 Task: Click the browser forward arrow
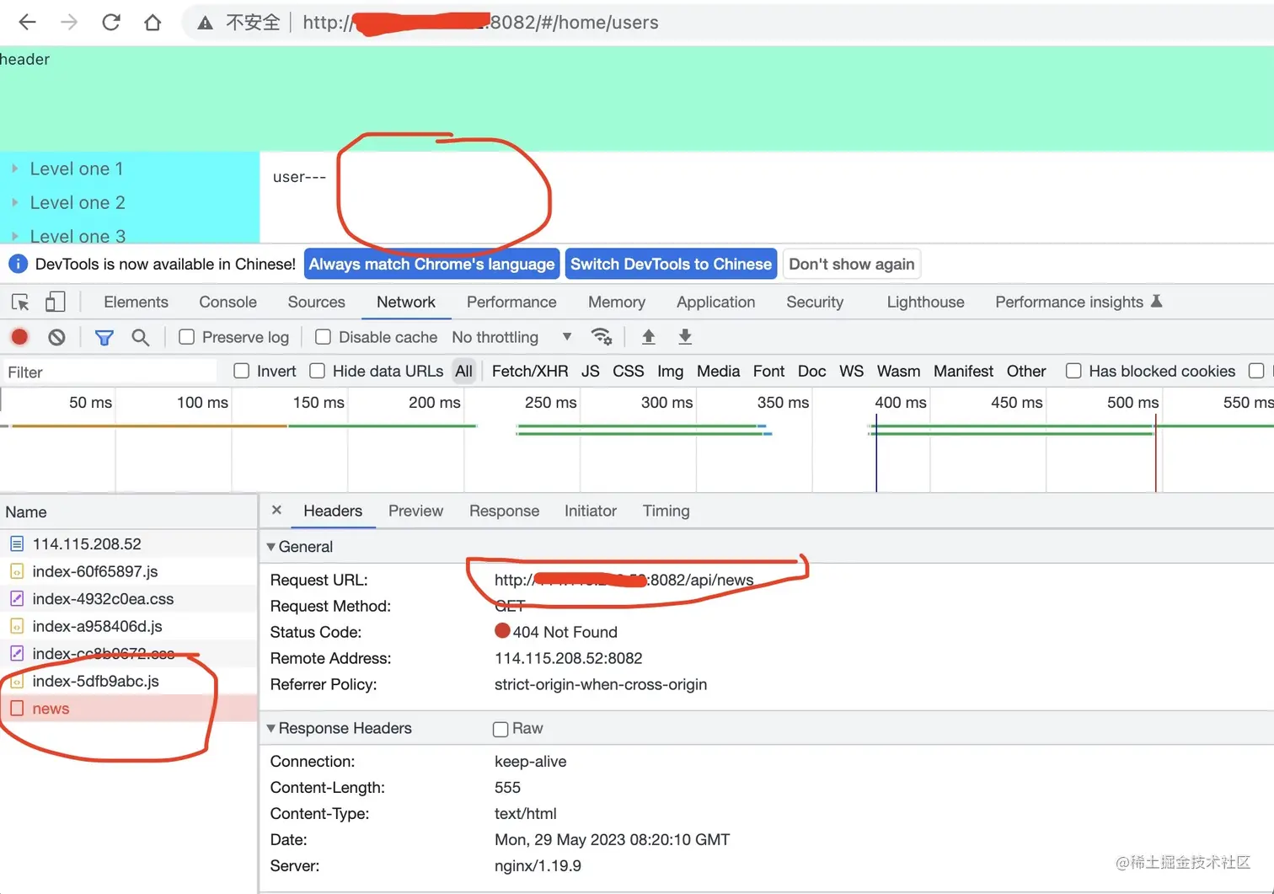click(x=69, y=22)
